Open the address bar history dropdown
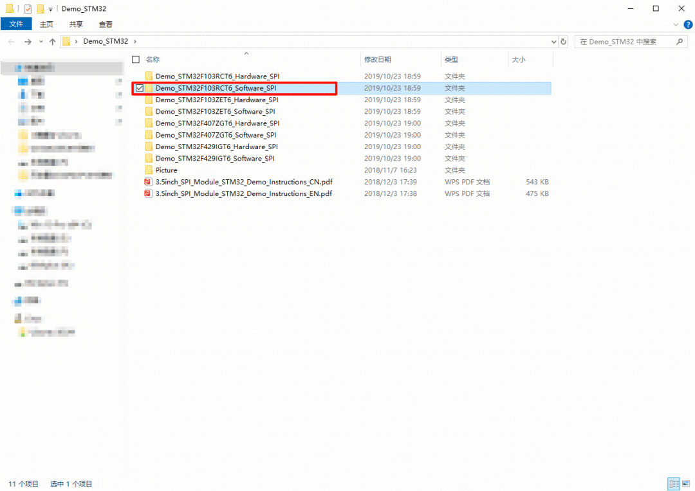The image size is (695, 491). click(554, 42)
